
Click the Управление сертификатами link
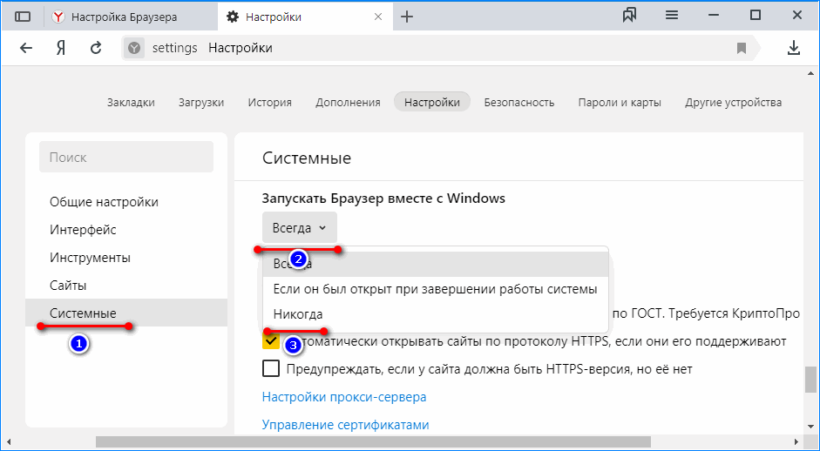point(345,425)
